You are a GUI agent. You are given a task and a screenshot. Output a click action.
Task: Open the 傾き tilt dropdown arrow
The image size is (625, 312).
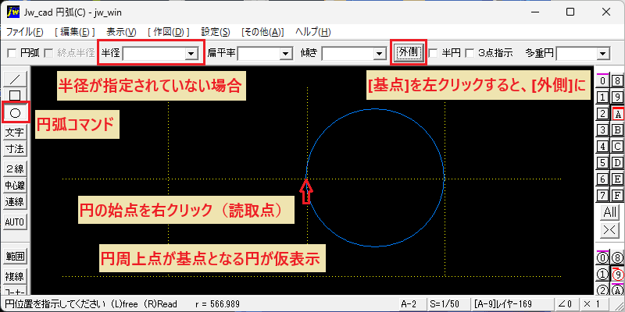pos(379,53)
